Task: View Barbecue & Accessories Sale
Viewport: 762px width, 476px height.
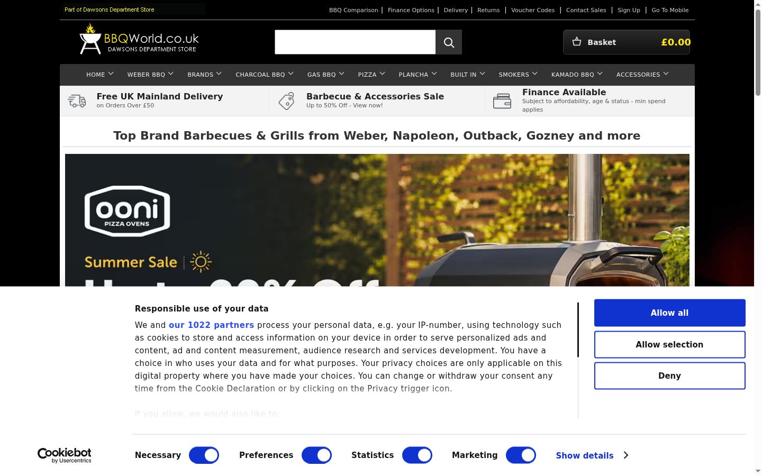Action: coord(375,96)
